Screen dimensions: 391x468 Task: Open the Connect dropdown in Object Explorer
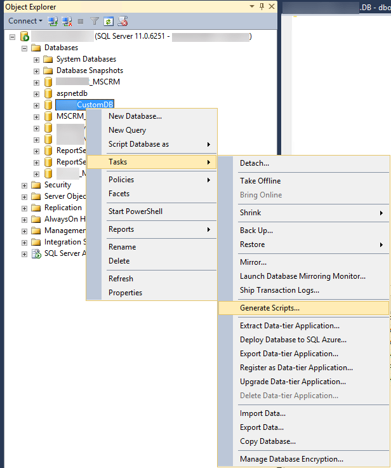point(25,21)
